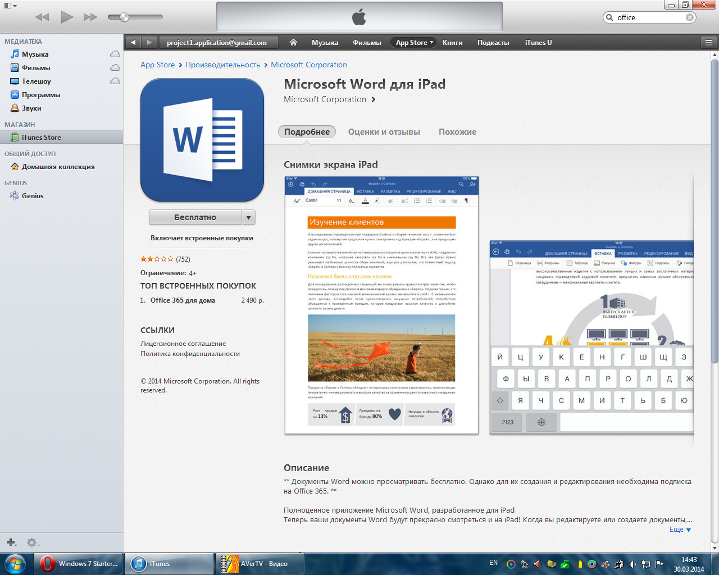Open the project1.application@gmail.com account button
Viewport: 719px width, 575px height.
(x=219, y=43)
